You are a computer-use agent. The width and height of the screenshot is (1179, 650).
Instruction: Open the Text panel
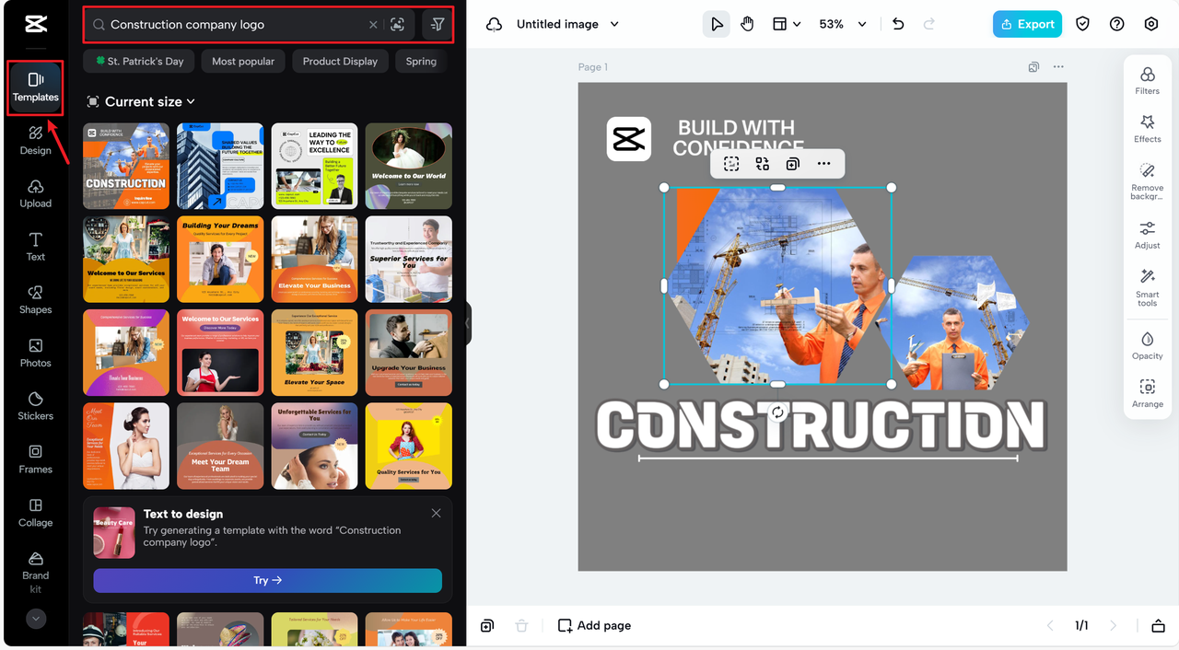coord(36,247)
